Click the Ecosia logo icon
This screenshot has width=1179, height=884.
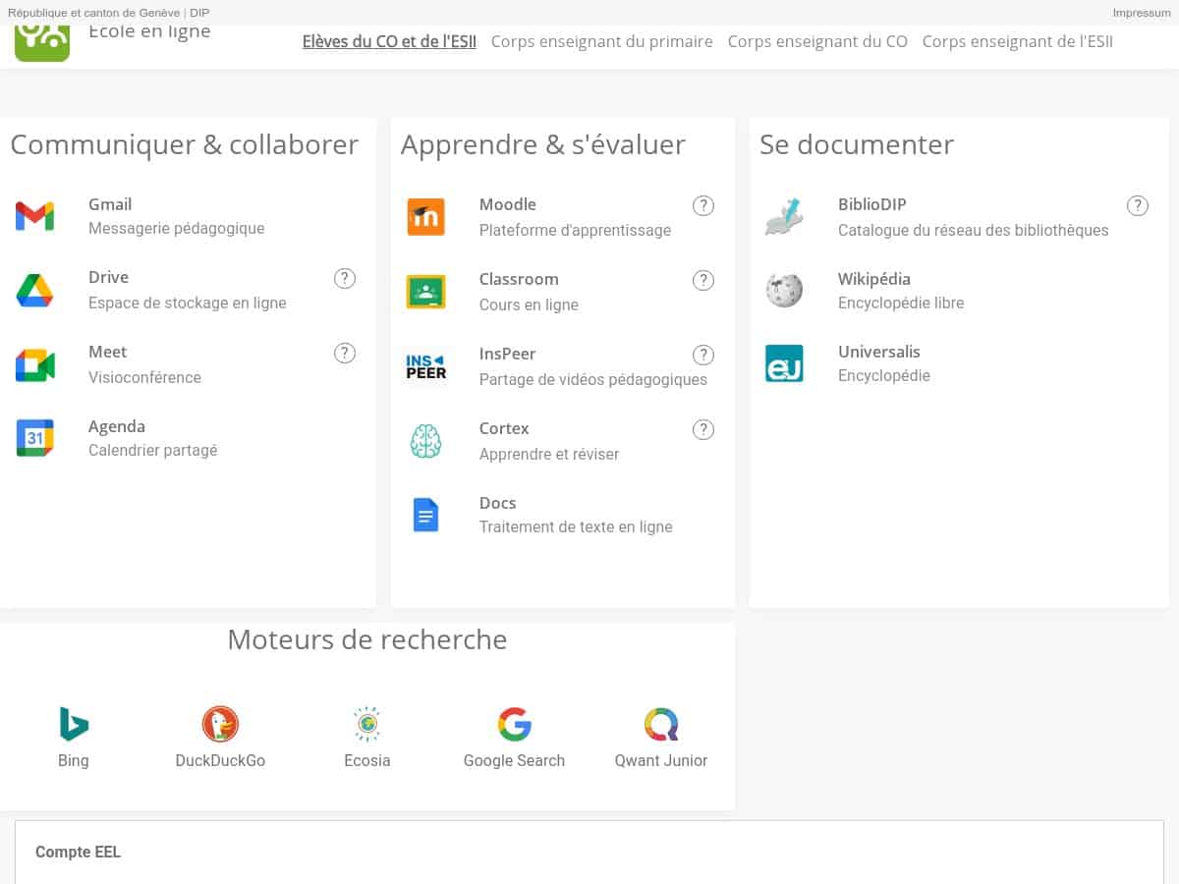[x=367, y=725]
